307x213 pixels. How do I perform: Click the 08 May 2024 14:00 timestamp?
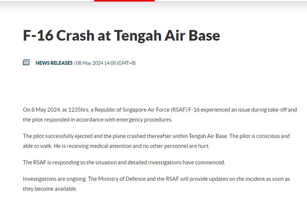click(x=96, y=63)
